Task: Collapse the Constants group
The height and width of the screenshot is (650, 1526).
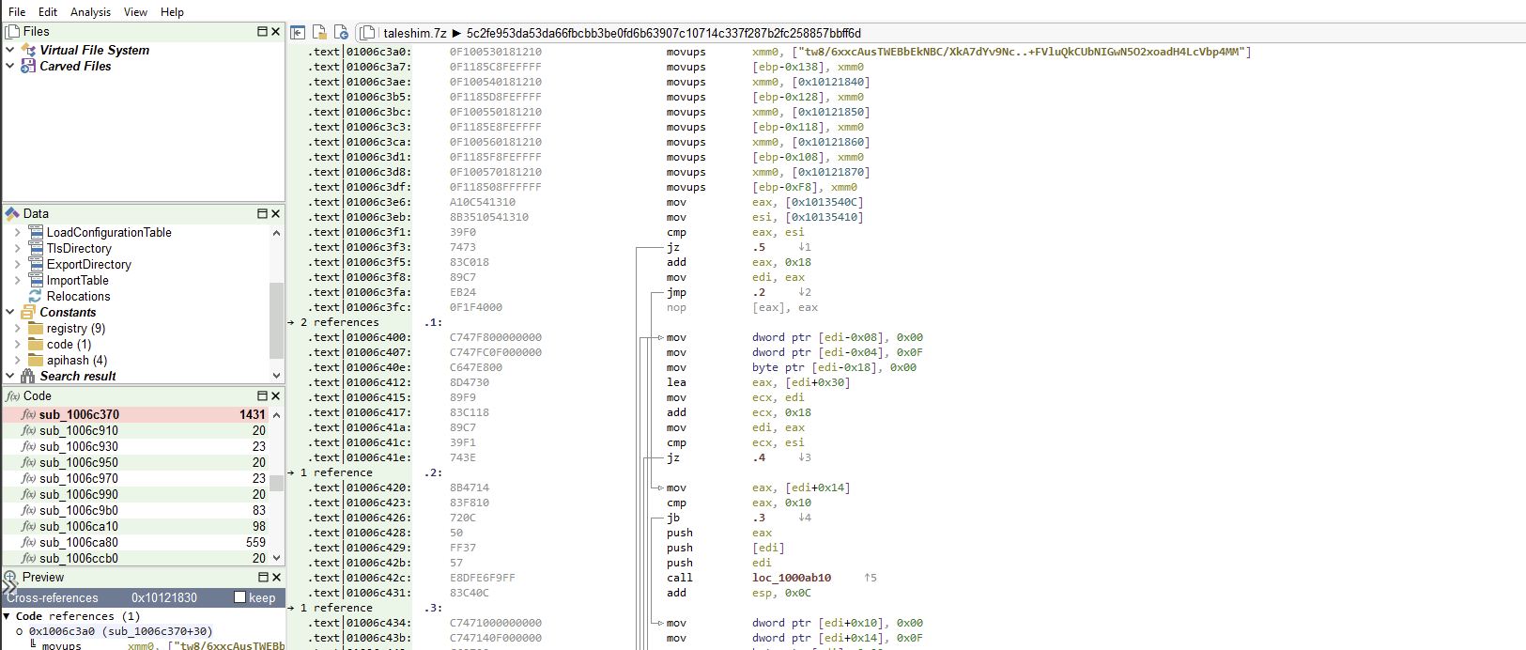Action: click(x=10, y=312)
